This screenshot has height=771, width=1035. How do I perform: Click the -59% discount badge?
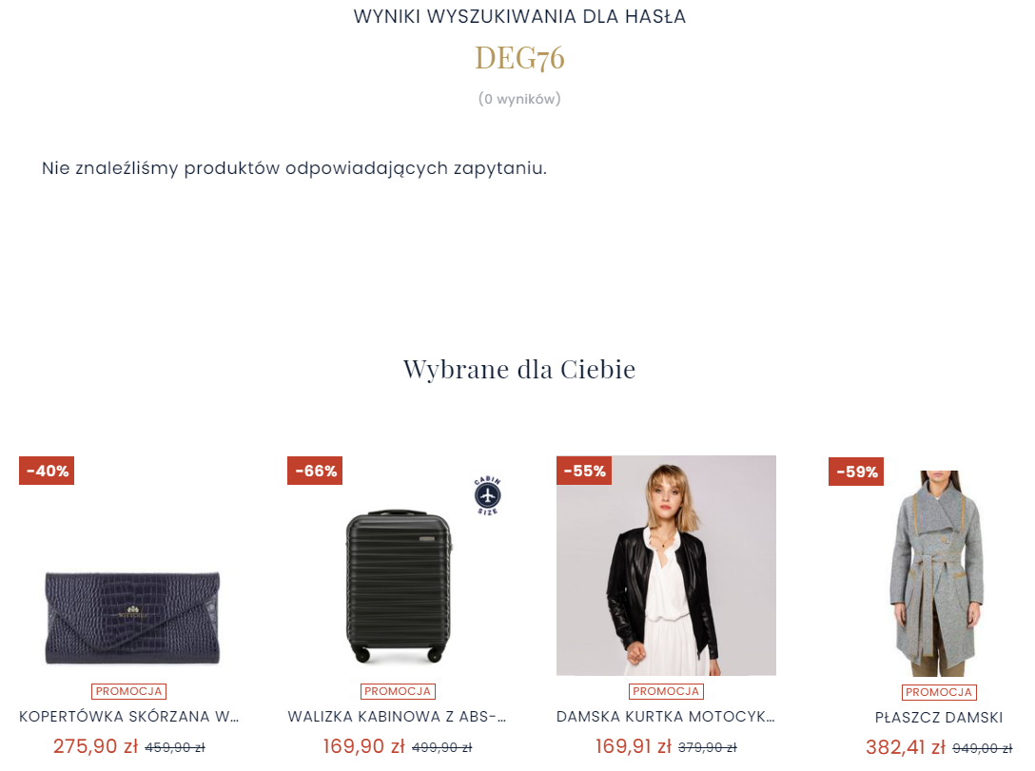[856, 472]
